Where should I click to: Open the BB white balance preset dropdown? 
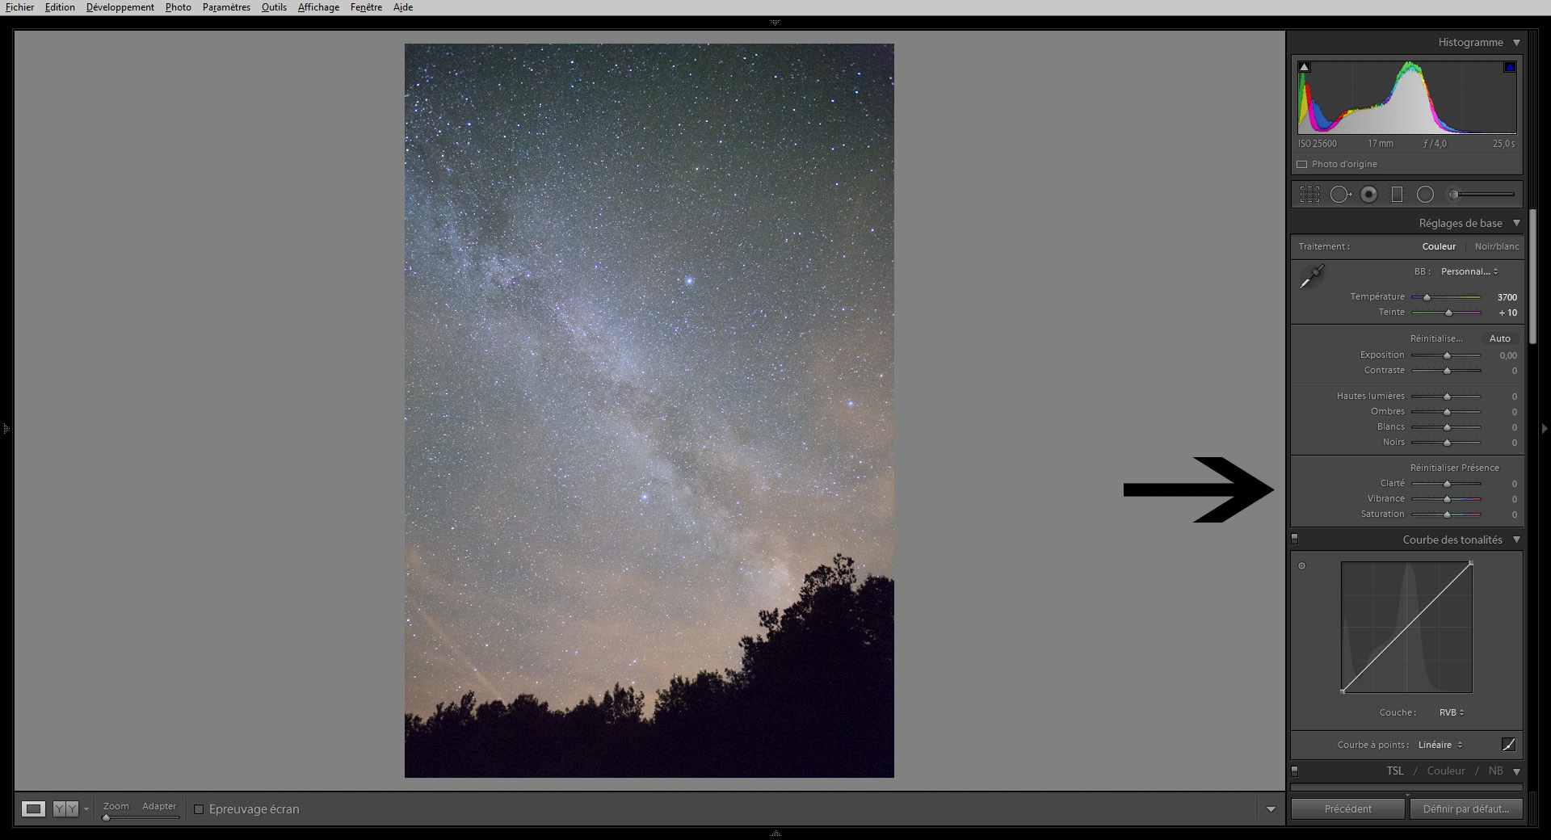tap(1469, 271)
